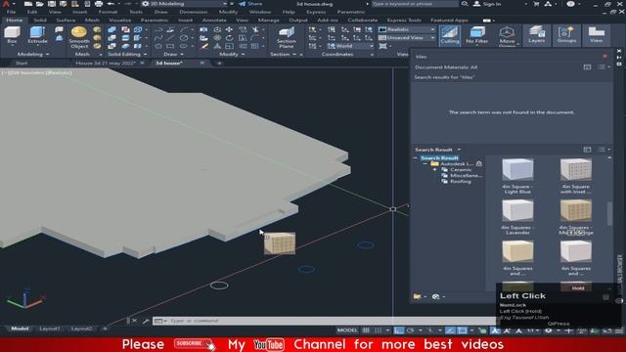Switch to House 3d 21 may 2022 drawing tab
626x352 pixels.
coord(106,63)
